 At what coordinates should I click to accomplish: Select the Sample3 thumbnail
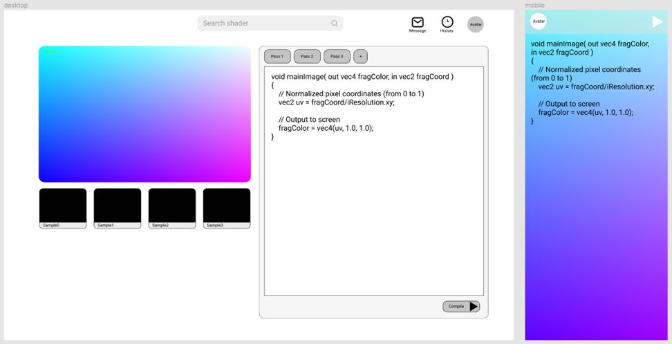coord(227,208)
